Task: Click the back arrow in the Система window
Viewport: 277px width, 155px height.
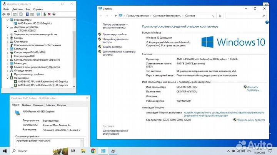Action: point(101,16)
